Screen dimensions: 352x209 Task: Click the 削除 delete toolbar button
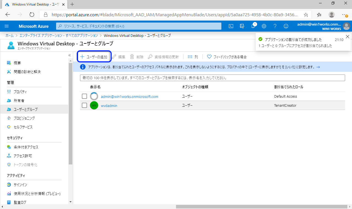click(137, 57)
